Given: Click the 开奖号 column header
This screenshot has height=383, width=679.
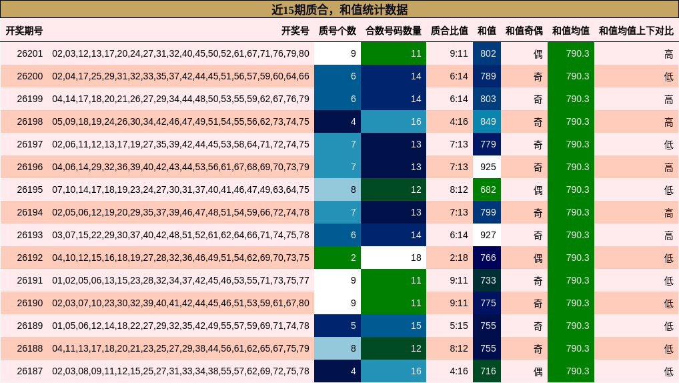Looking at the screenshot, I should coord(295,31).
